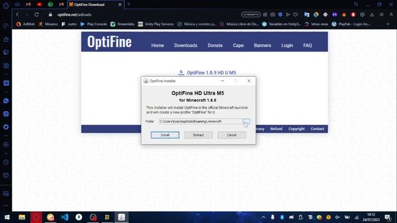Open the Downloads page in OptiFine navigation
397x223 pixels.
185,45
